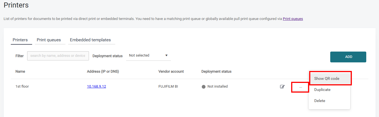Select Duplicate in the context menu
The image size is (379, 117).
pos(322,90)
